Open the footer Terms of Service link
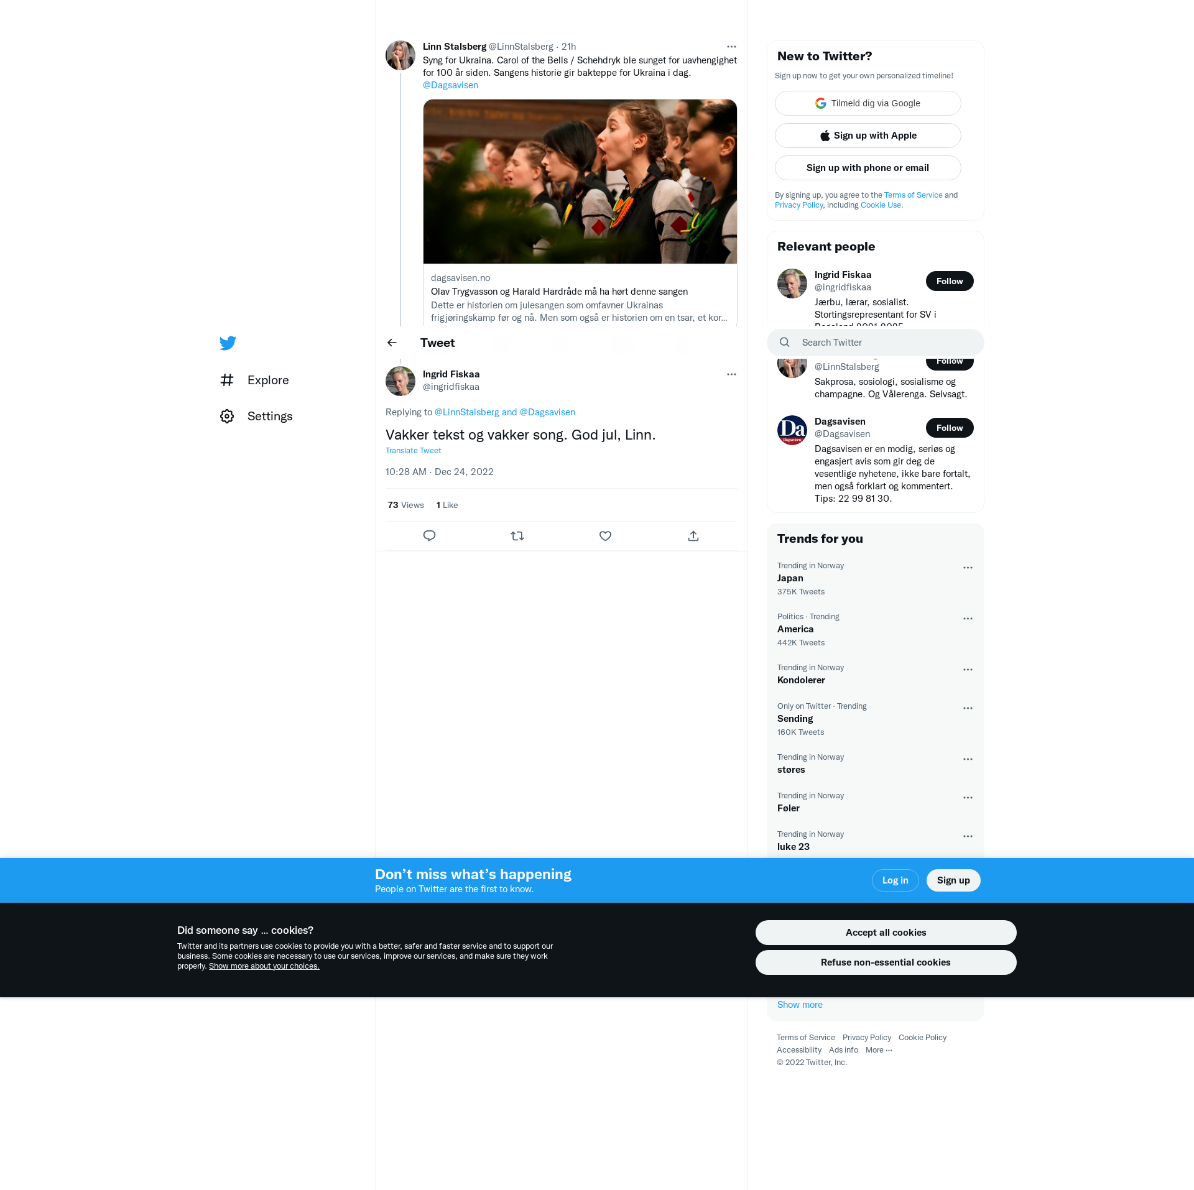The width and height of the screenshot is (1194, 1190). pos(805,1038)
